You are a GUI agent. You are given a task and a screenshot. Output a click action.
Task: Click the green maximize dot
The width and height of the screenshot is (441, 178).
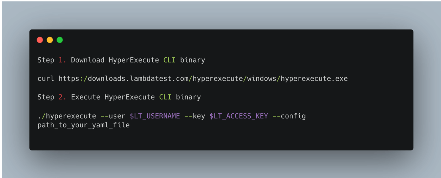point(60,40)
